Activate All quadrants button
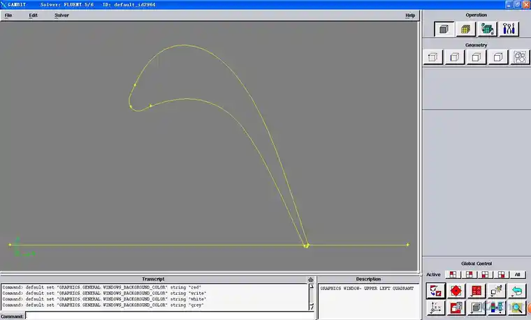Viewport: 531px width, 320px height. [x=518, y=275]
